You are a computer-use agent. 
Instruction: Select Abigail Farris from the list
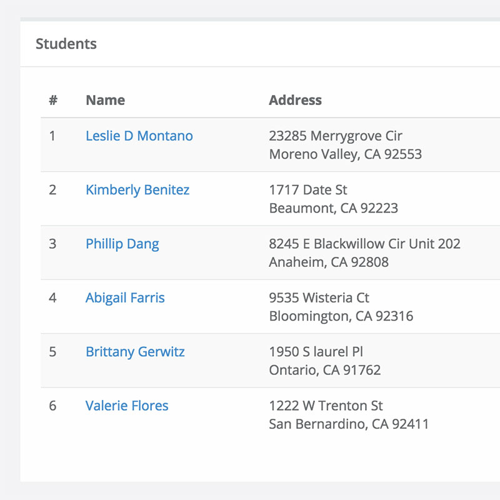[x=125, y=298]
